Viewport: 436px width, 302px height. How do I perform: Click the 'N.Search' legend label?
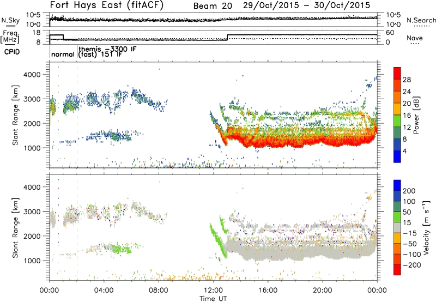tap(421, 20)
